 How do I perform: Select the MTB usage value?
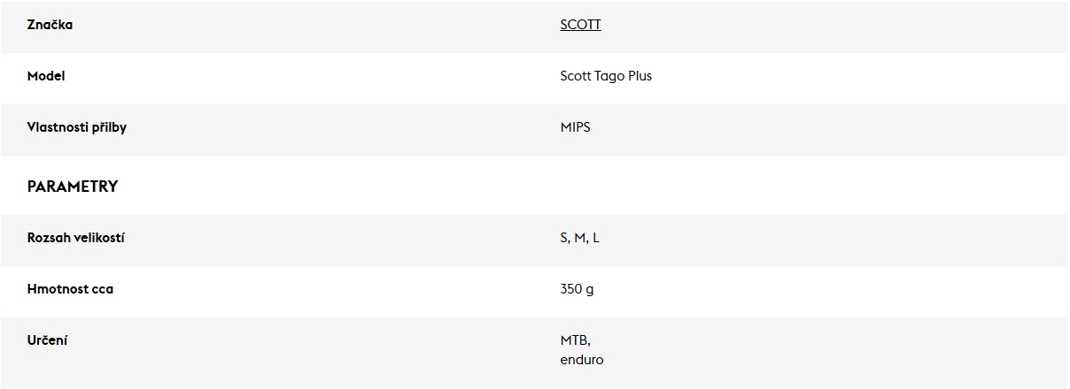[x=575, y=340]
